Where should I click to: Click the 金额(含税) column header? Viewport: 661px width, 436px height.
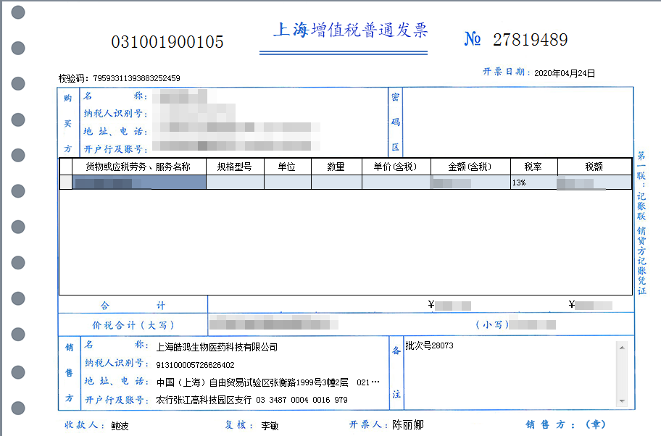[470, 167]
